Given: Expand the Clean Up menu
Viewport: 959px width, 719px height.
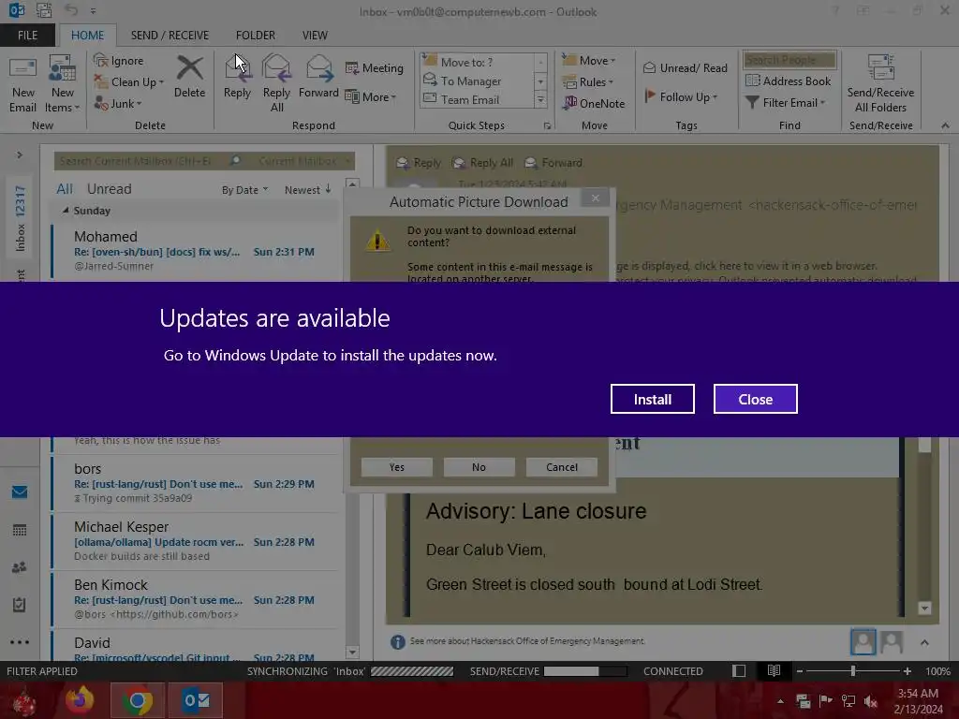Looking at the screenshot, I should (x=129, y=82).
